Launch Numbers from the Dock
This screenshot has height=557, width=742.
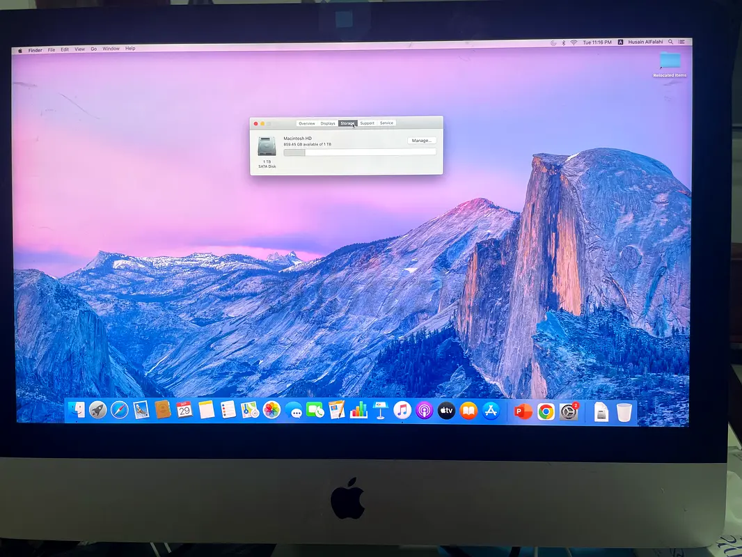[358, 410]
